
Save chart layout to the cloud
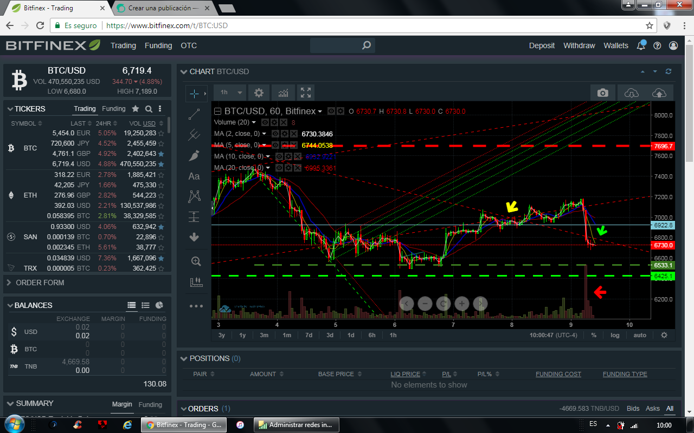pyautogui.click(x=659, y=93)
